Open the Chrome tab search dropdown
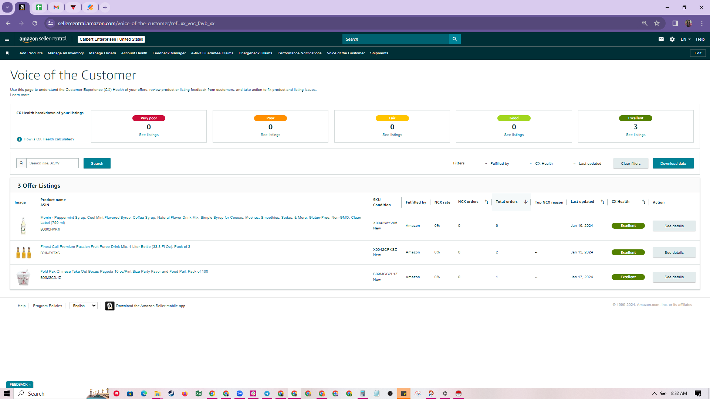 tap(7, 7)
